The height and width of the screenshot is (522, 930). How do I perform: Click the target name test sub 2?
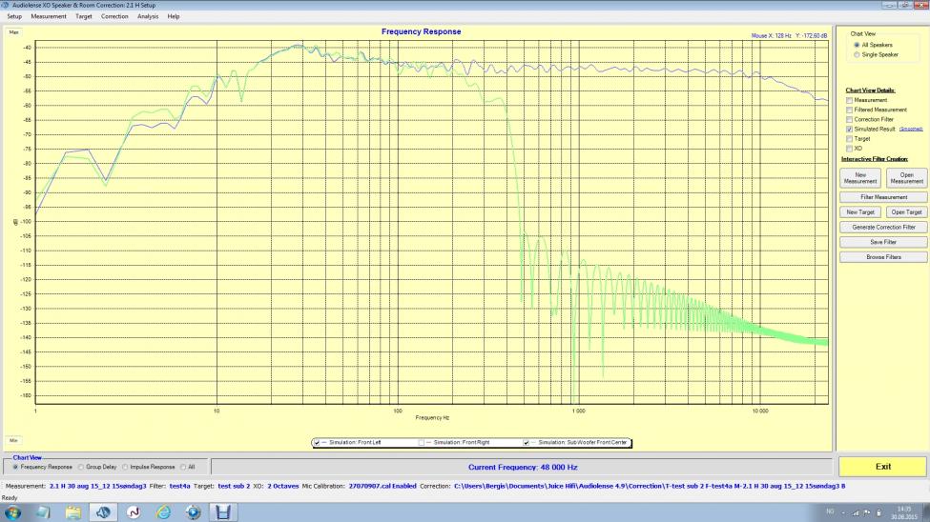(x=234, y=487)
